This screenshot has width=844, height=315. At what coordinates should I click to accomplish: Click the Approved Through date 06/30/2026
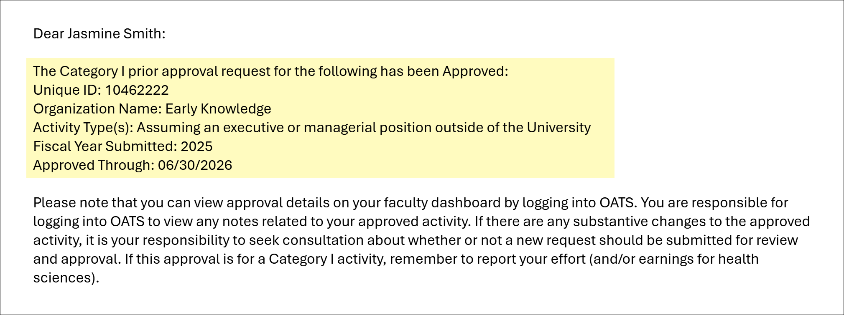click(x=195, y=165)
